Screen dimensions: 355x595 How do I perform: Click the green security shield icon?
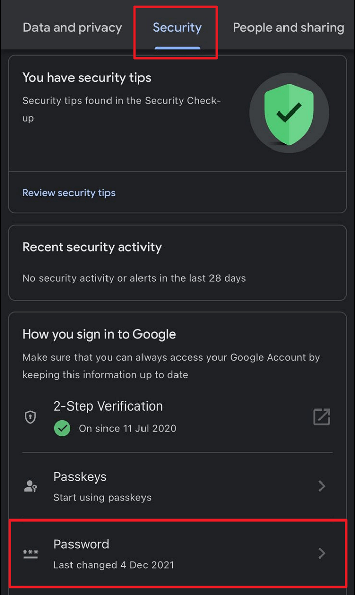pyautogui.click(x=289, y=113)
